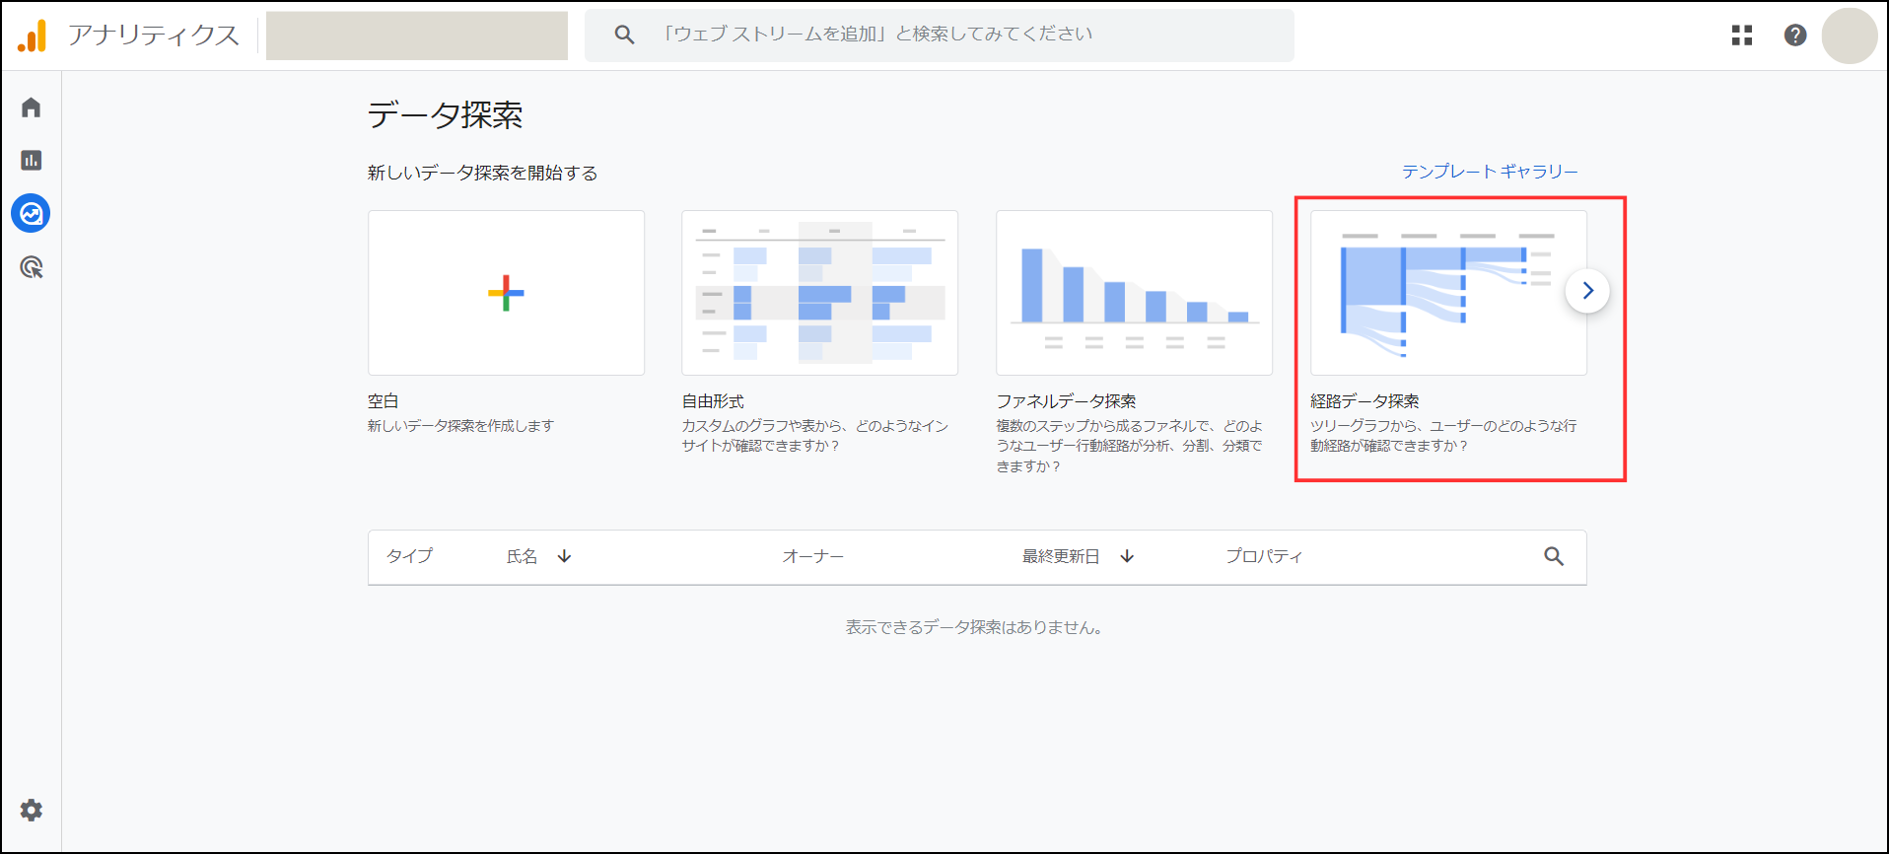The height and width of the screenshot is (854, 1889).
Task: Open the Reports bar chart icon
Action: click(x=31, y=160)
